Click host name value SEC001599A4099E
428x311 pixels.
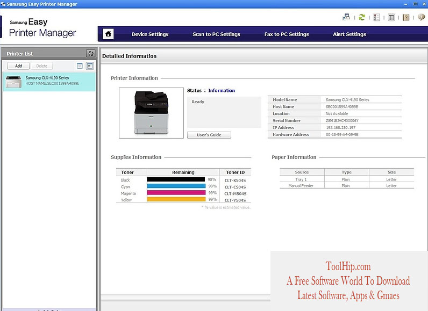coord(342,107)
